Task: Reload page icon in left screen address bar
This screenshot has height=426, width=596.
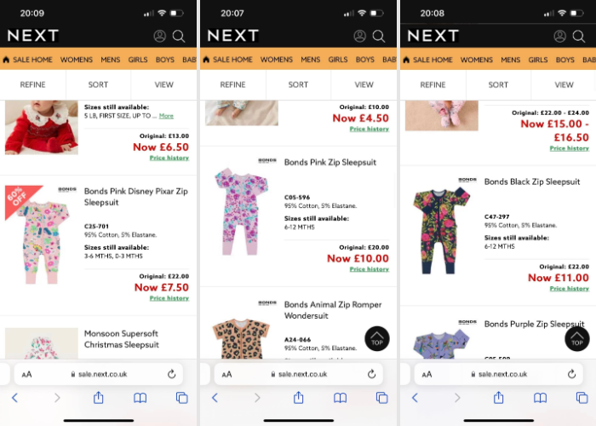Action: (x=171, y=374)
